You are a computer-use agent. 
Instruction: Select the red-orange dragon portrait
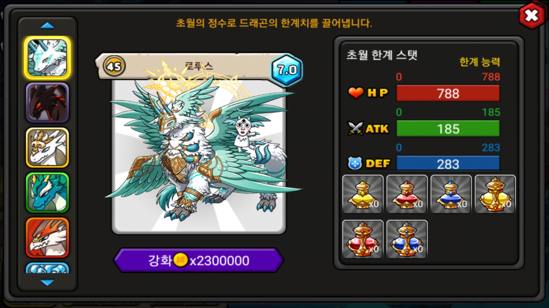47,238
